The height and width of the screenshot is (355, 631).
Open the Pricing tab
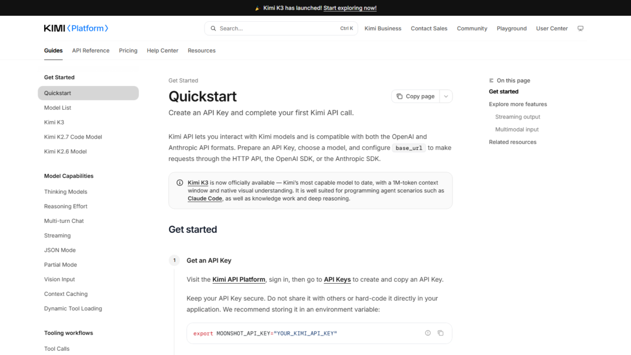(x=128, y=51)
